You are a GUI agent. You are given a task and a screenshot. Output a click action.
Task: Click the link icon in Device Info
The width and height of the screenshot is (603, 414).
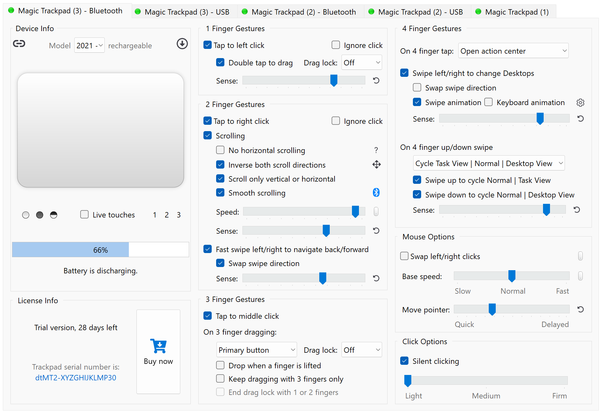(x=19, y=44)
